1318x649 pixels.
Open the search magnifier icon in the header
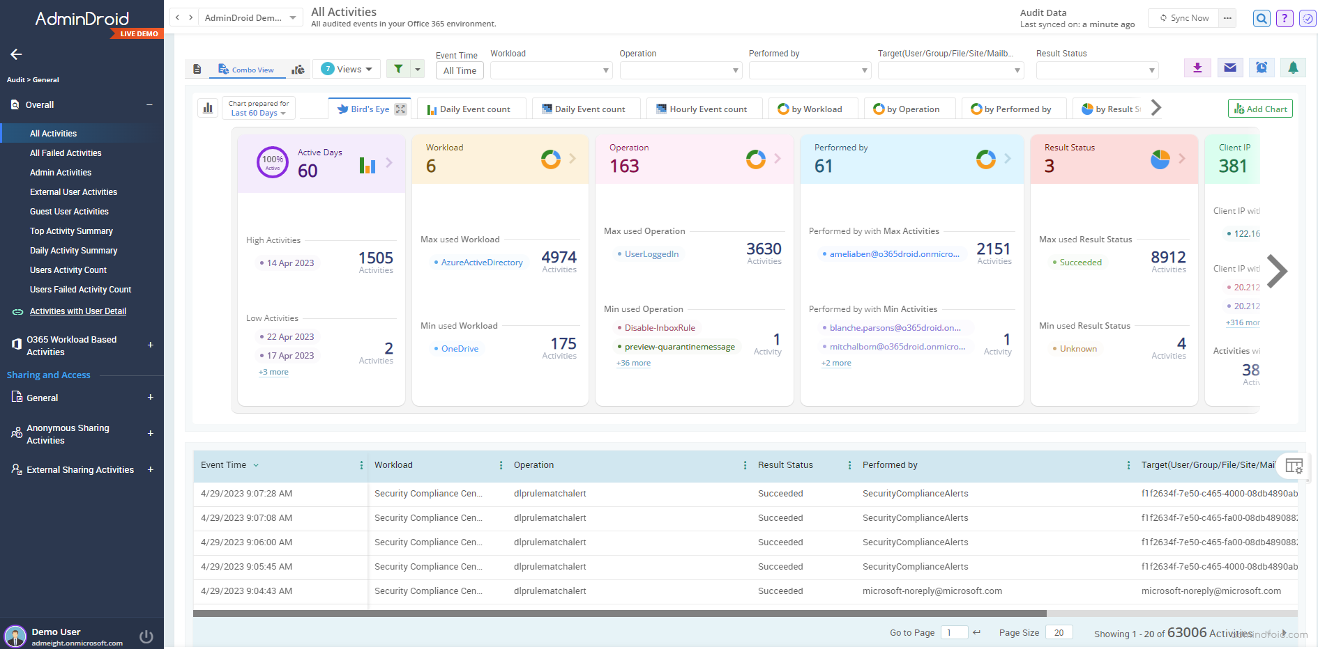coord(1261,18)
